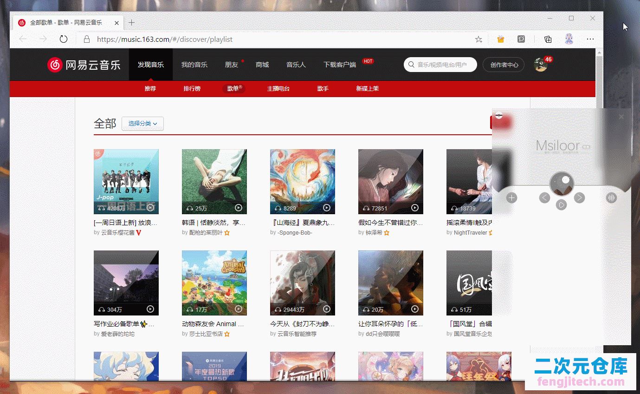Click the pokeball icon in the Msiloor widget
Viewport: 640px width, 394px height.
pyautogui.click(x=499, y=115)
